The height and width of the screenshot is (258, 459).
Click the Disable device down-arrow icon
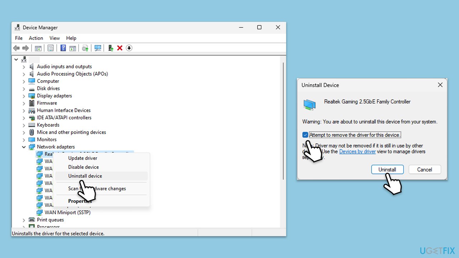coord(129,48)
